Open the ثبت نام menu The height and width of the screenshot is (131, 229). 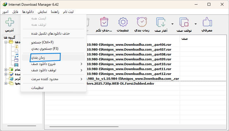[68, 12]
